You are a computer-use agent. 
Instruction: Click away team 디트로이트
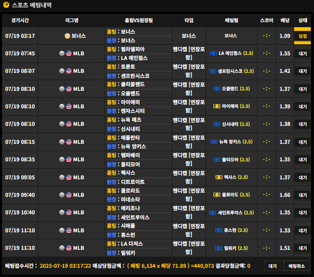[x=133, y=182]
